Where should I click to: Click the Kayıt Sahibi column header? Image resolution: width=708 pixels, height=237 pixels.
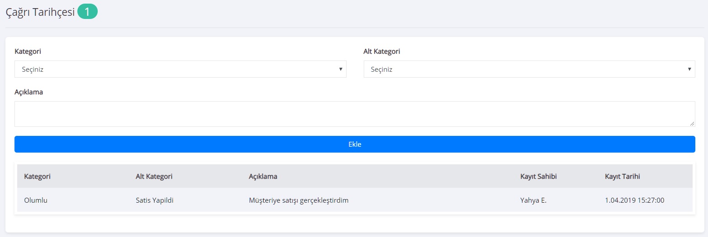coord(538,177)
